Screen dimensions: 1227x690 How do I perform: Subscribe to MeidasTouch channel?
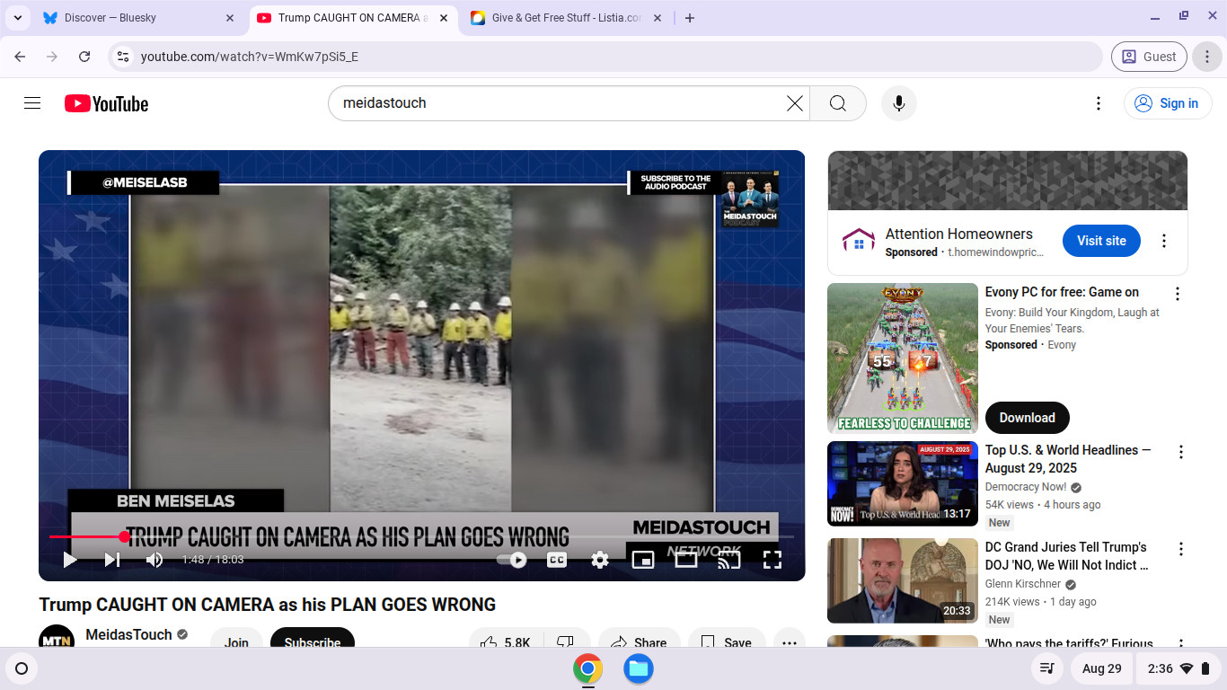click(x=313, y=643)
